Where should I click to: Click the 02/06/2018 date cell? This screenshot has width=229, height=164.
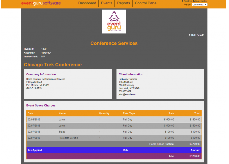point(34,120)
